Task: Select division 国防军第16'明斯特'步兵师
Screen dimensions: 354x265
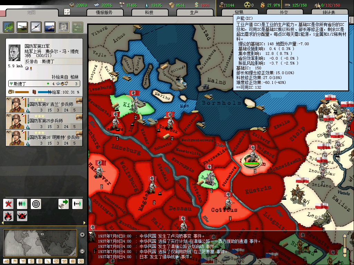Action: coord(44,138)
